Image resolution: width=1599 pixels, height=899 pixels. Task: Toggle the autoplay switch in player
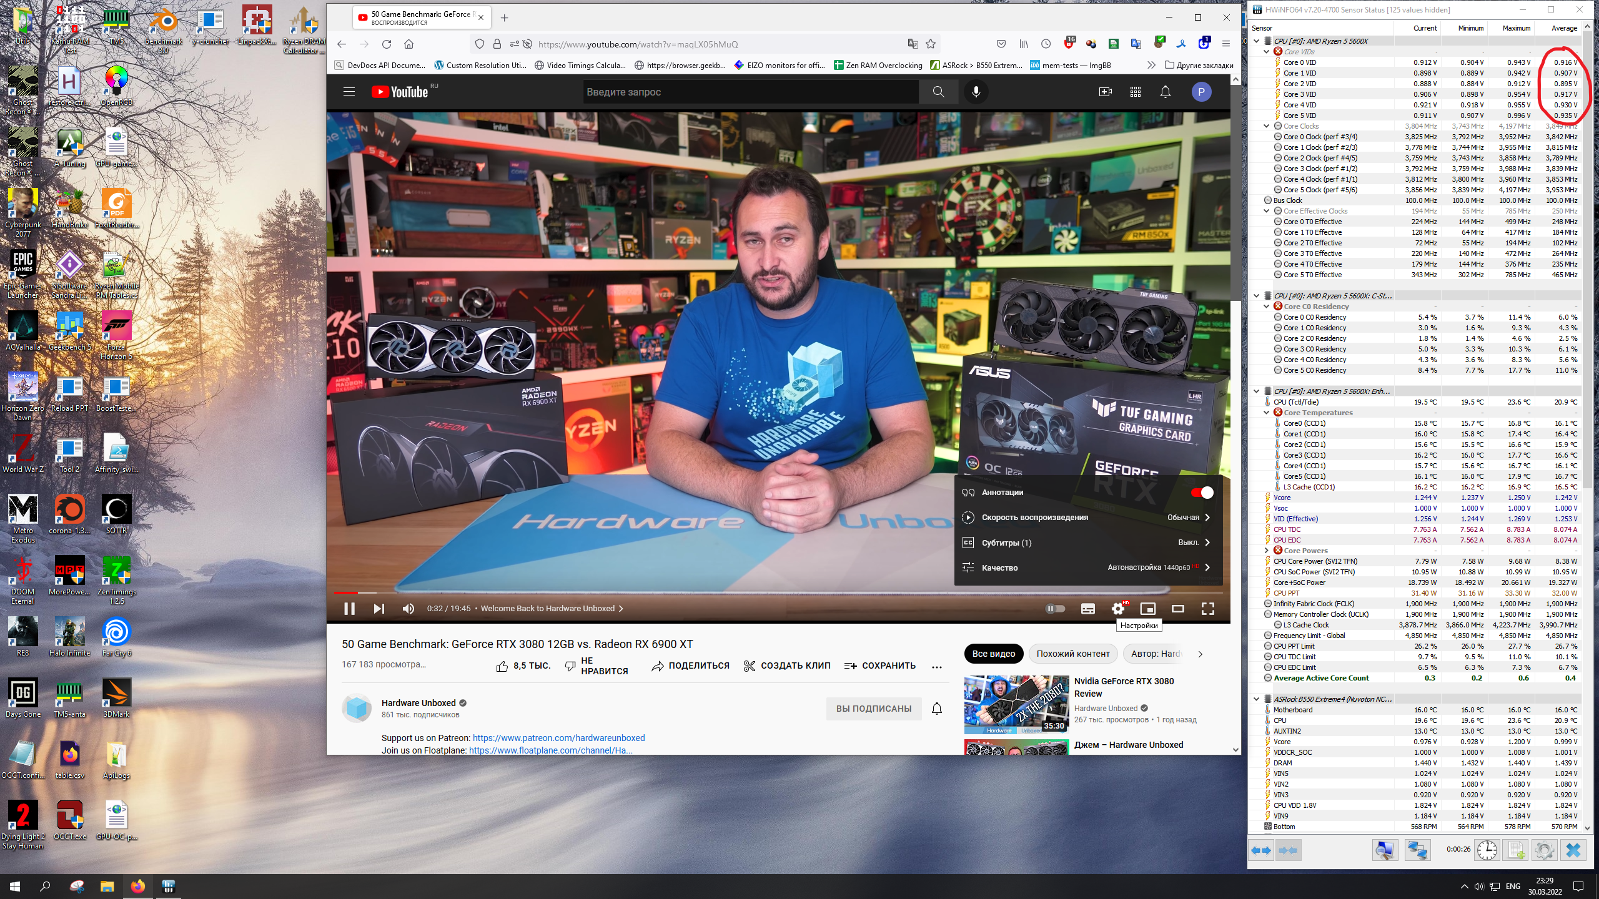[1055, 609]
